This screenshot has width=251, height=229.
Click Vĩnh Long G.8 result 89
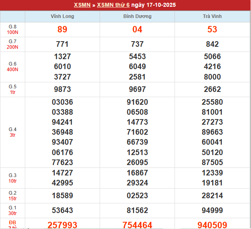[x=62, y=29]
